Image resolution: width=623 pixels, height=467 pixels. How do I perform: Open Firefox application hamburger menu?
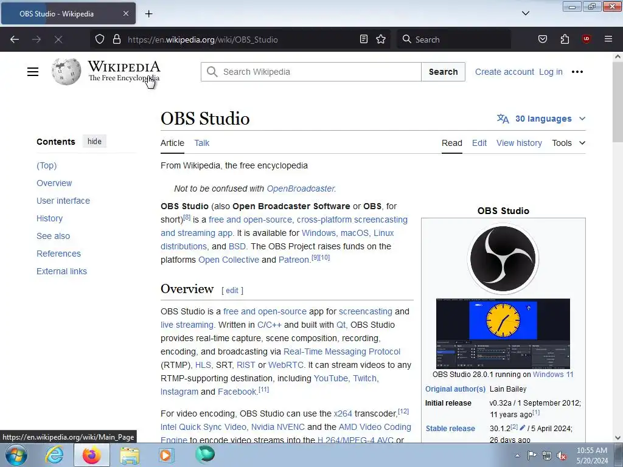click(x=608, y=40)
